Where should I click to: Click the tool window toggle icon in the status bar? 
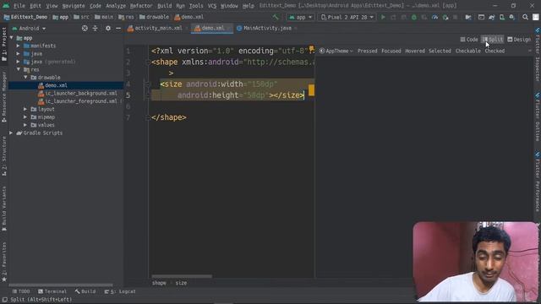click(x=4, y=300)
